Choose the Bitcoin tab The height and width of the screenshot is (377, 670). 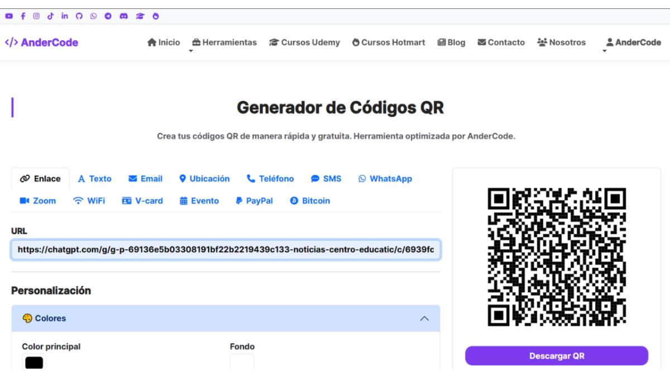[x=310, y=201]
